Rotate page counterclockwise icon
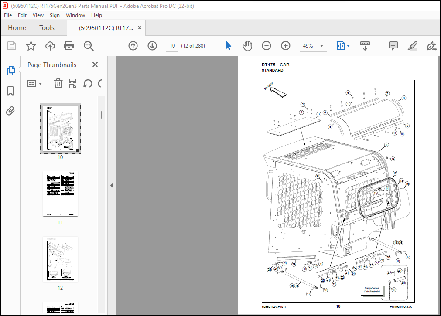Image resolution: width=441 pixels, height=316 pixels. click(x=88, y=84)
